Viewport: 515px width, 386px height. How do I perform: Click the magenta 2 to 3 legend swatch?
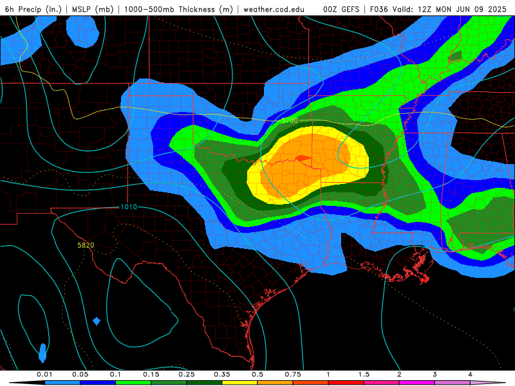[x=417, y=383]
